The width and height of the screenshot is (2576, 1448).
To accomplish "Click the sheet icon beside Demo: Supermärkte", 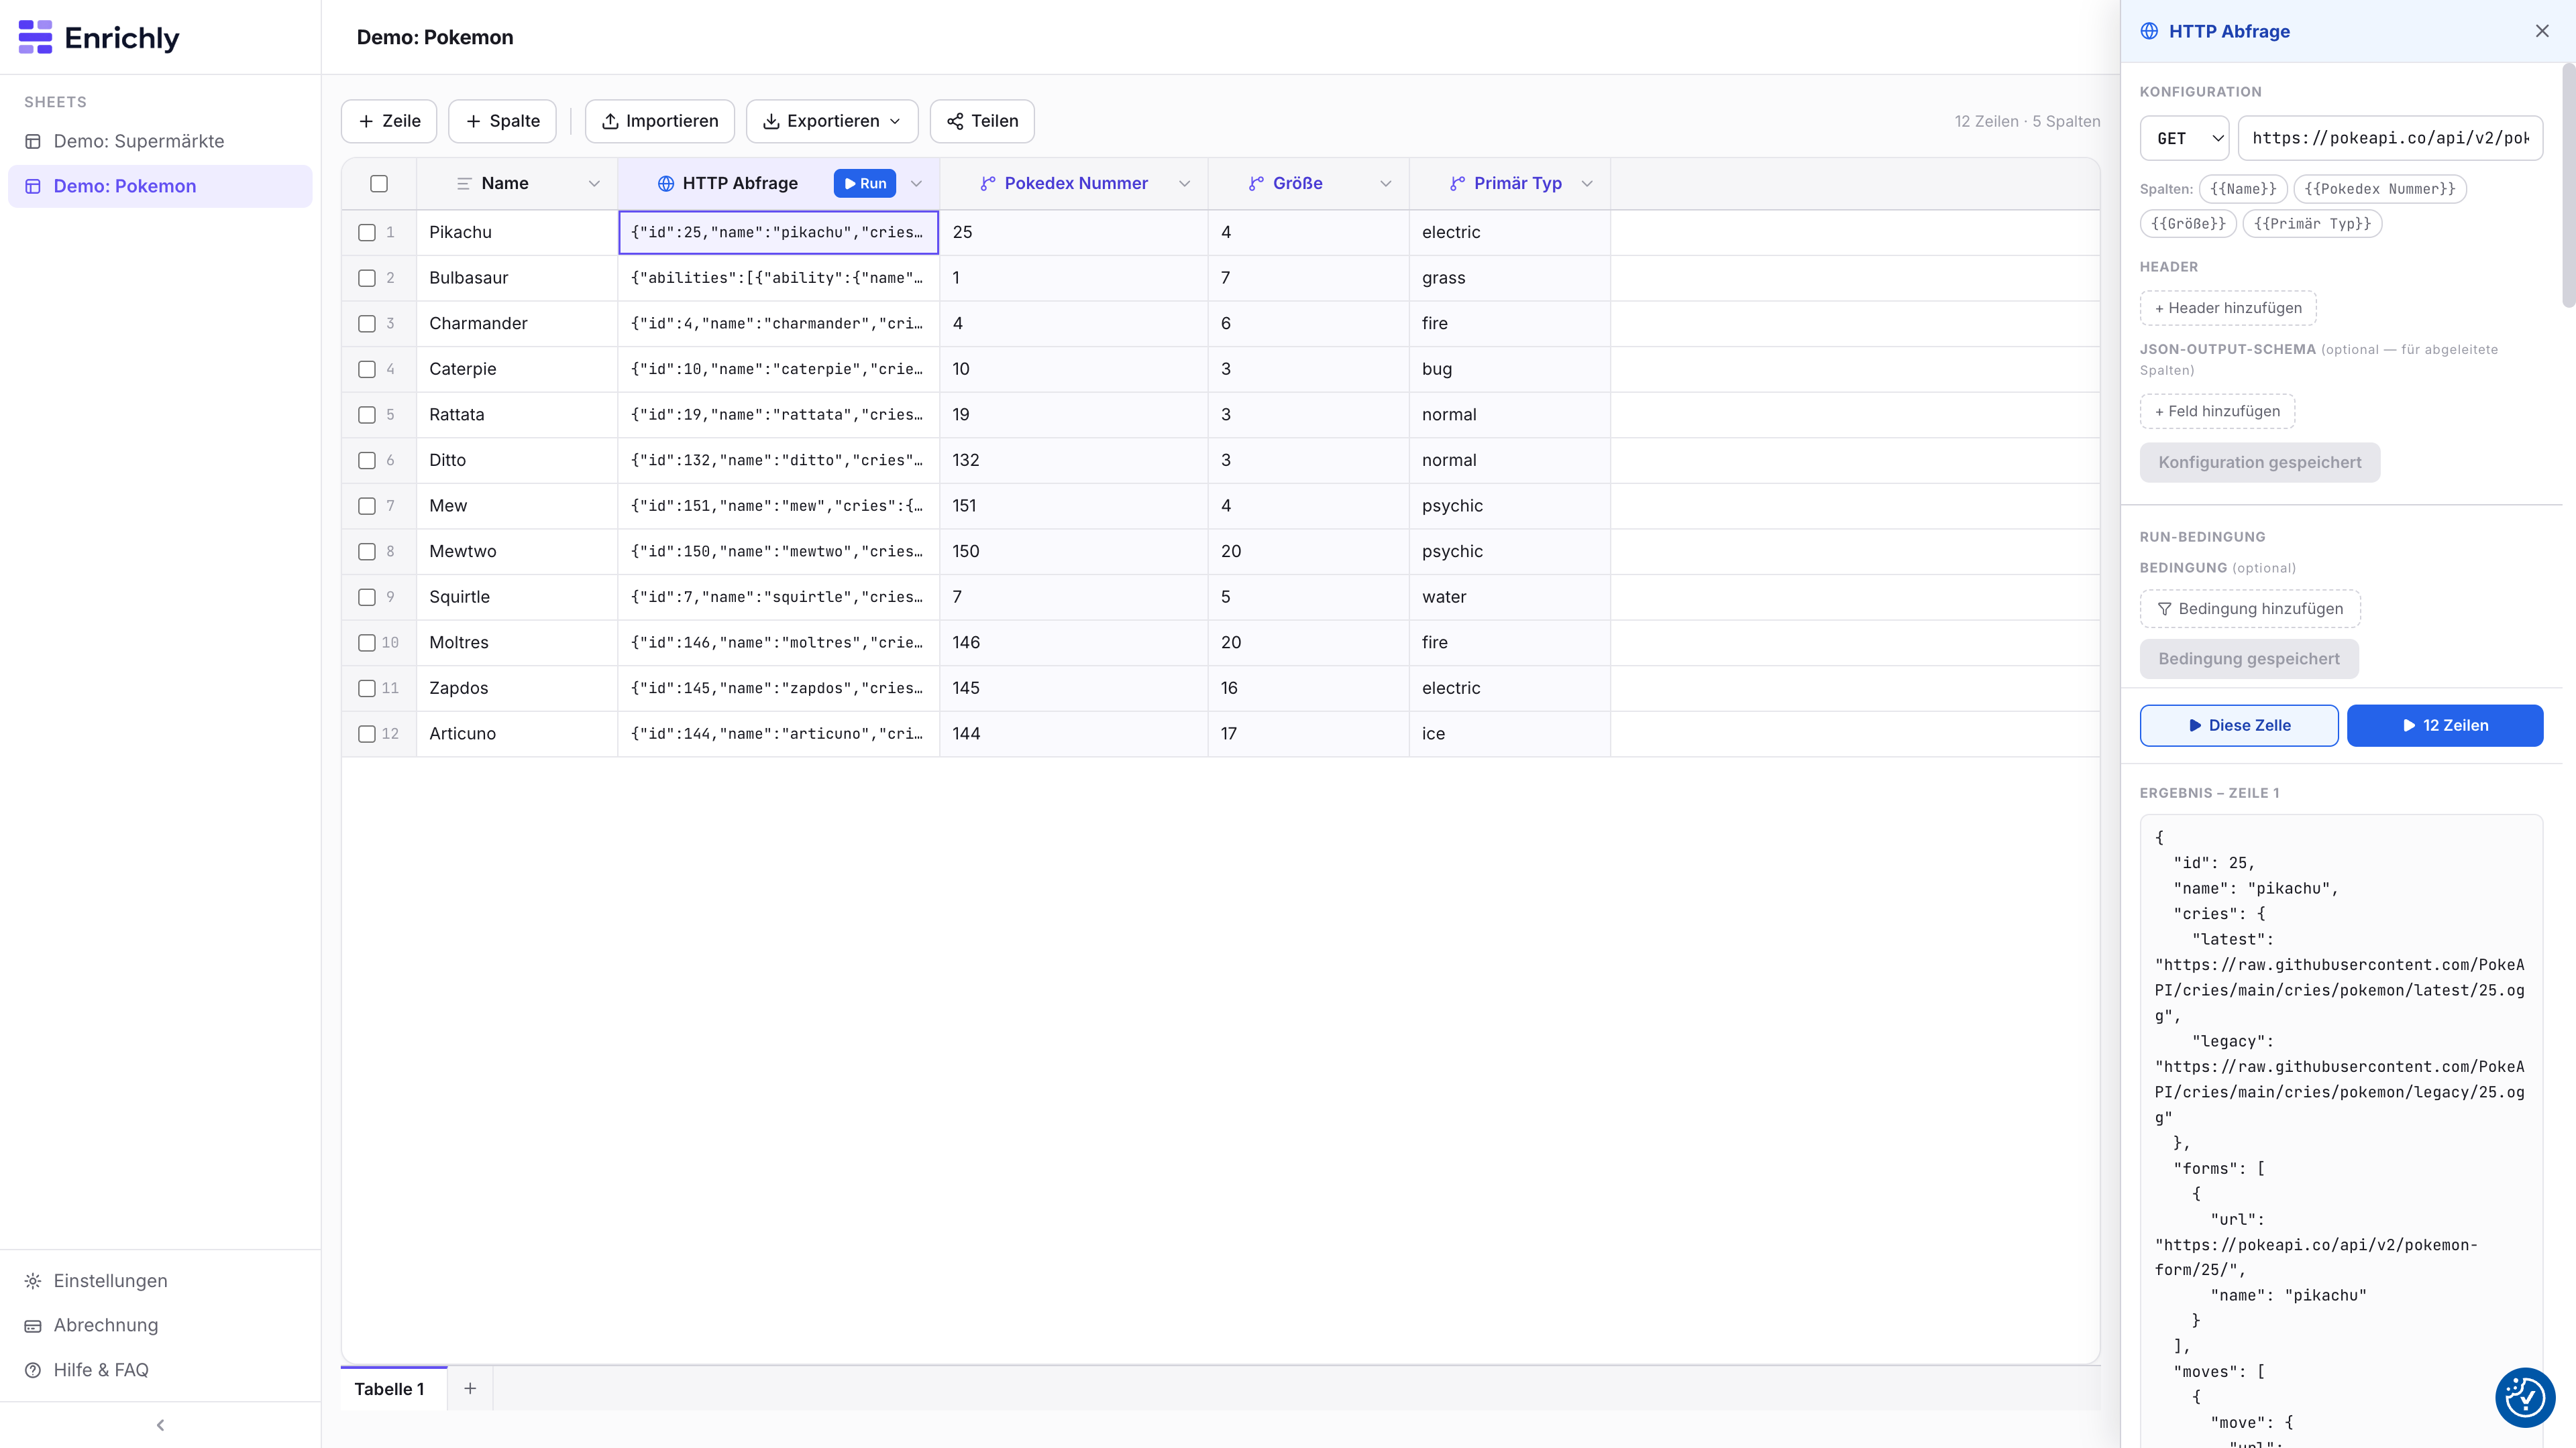I will tap(33, 141).
